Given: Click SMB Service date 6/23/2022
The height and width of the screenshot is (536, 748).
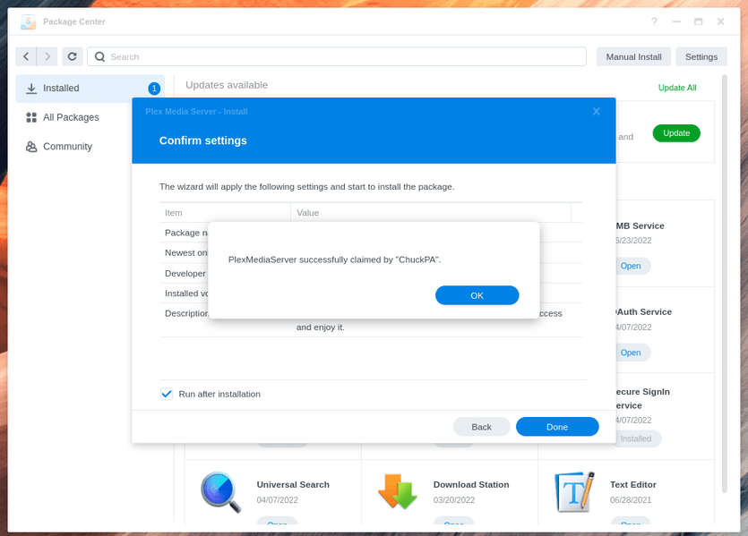Looking at the screenshot, I should tap(633, 241).
